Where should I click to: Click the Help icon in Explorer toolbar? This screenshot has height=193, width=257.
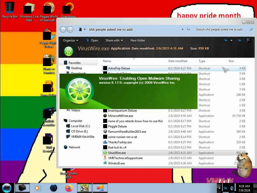(x=249, y=40)
